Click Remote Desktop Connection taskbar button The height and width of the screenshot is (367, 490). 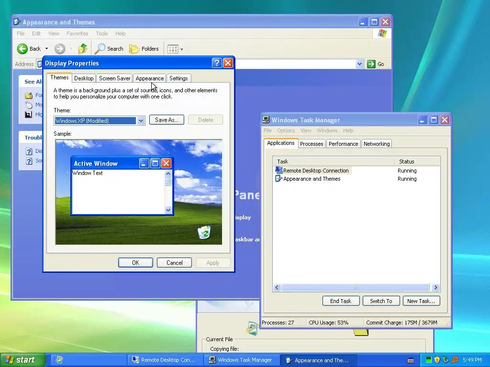pyautogui.click(x=165, y=360)
